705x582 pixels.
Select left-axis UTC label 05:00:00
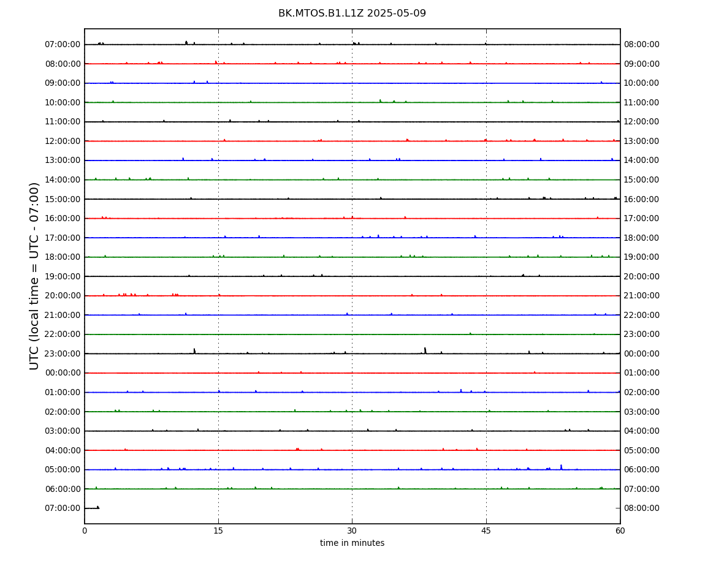click(63, 470)
